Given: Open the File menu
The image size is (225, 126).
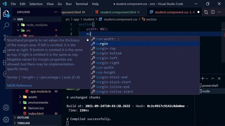Looking at the screenshot, I should (13, 4).
